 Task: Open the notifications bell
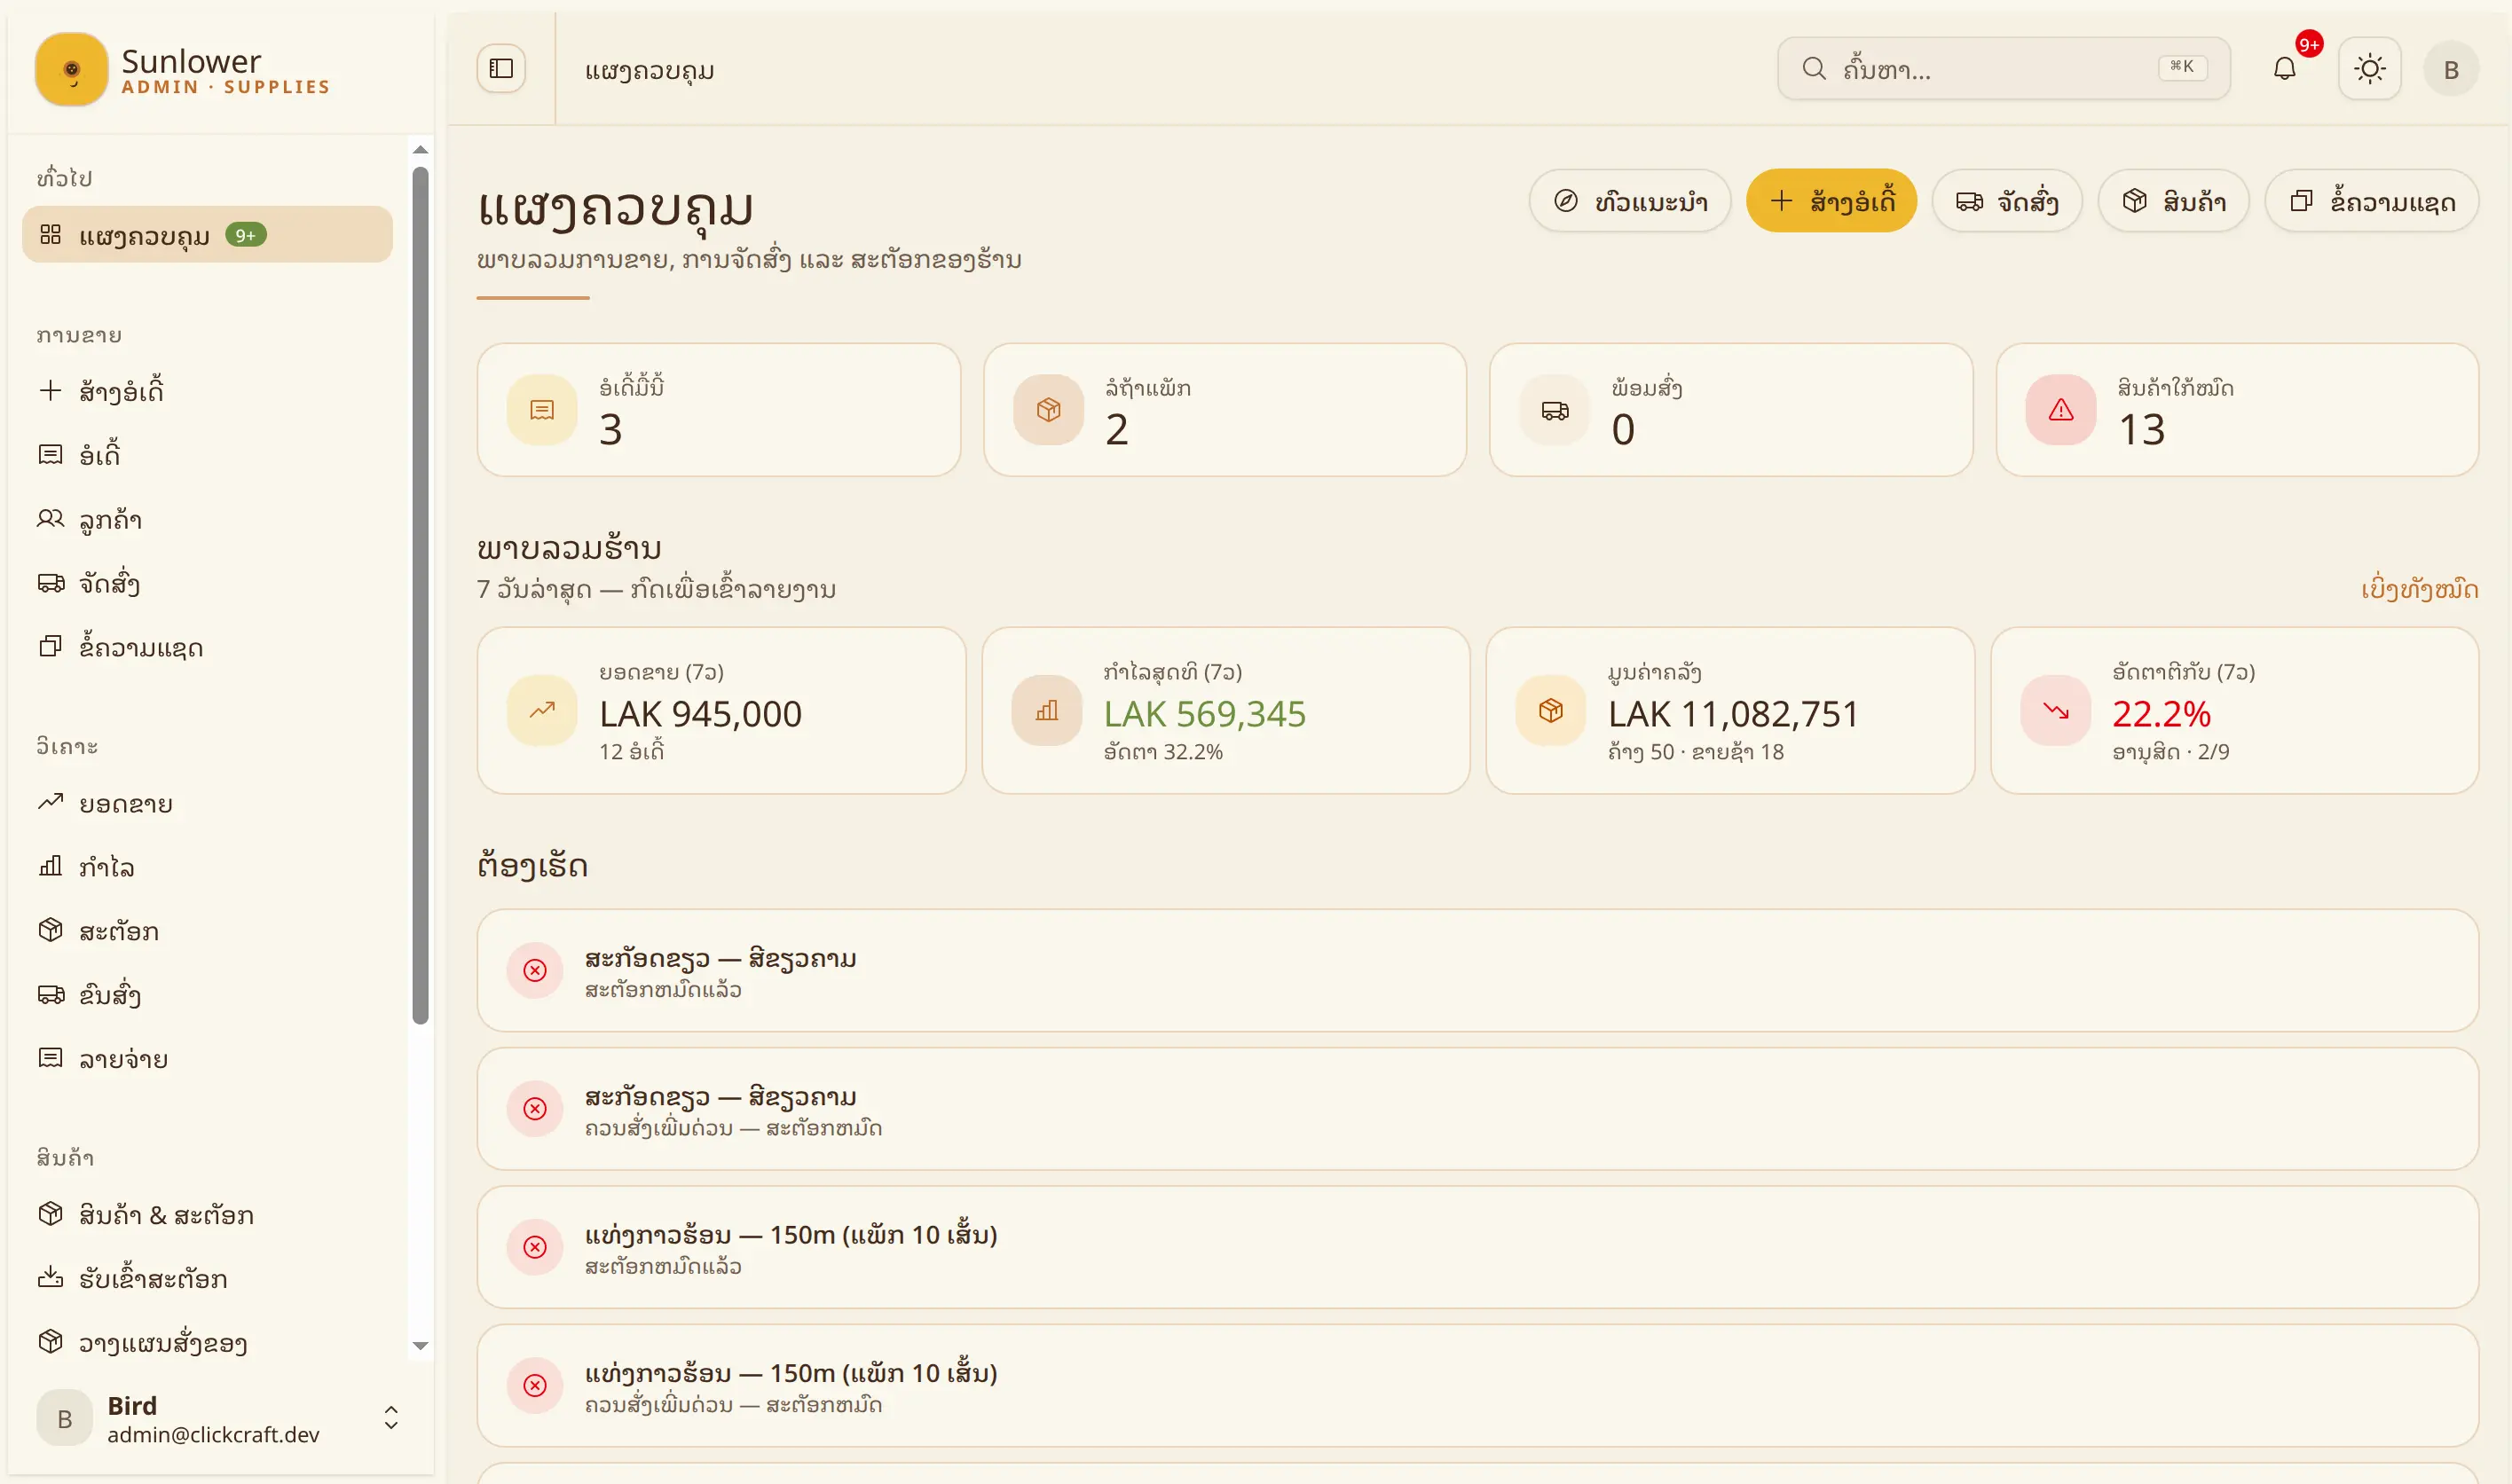(x=2285, y=69)
